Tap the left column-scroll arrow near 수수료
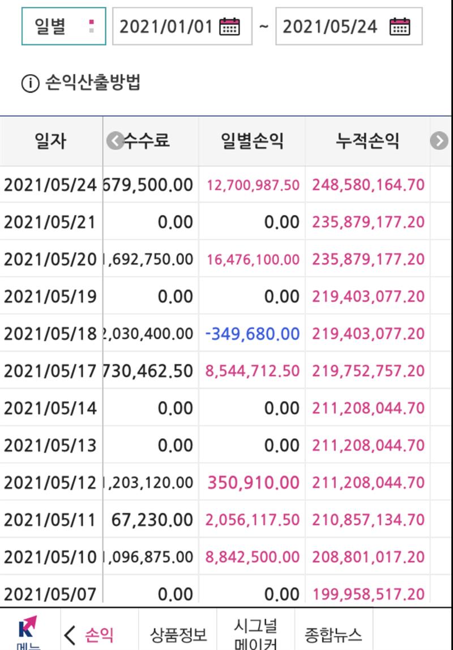 click(115, 141)
